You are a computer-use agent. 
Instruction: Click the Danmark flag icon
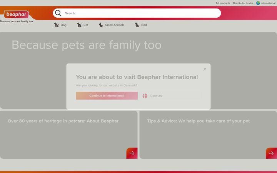tap(145, 96)
